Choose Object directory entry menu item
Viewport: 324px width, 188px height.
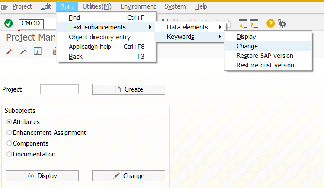tap(106, 37)
